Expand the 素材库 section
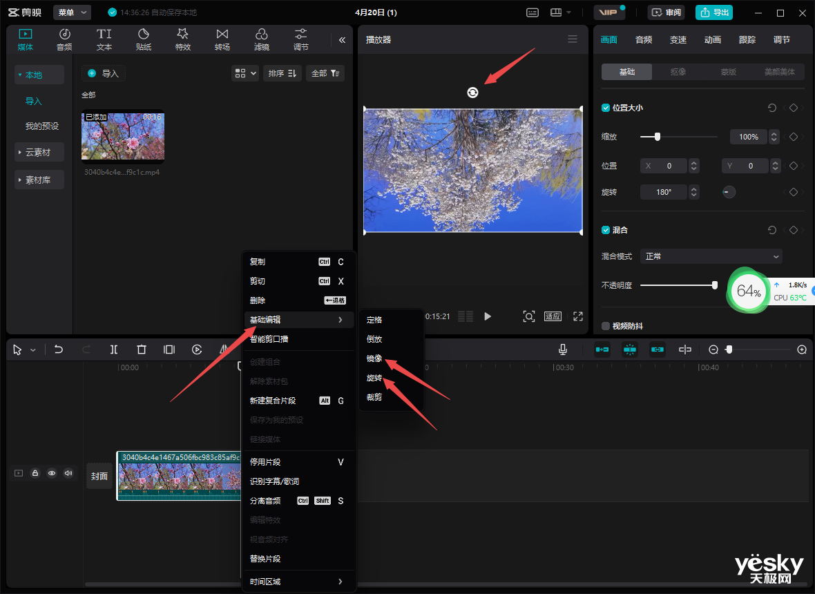815x594 pixels. pyautogui.click(x=39, y=180)
